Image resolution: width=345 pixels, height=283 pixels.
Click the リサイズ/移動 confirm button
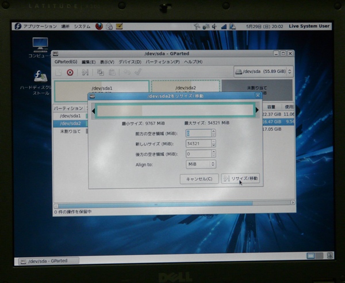(x=241, y=179)
